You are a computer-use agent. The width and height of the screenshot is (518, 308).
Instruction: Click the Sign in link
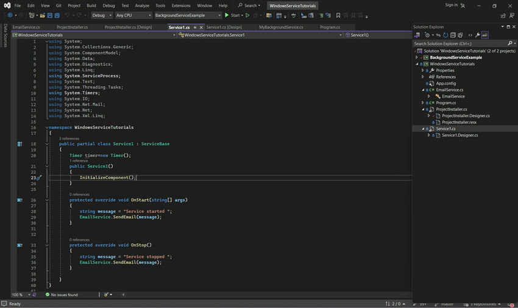451,5
